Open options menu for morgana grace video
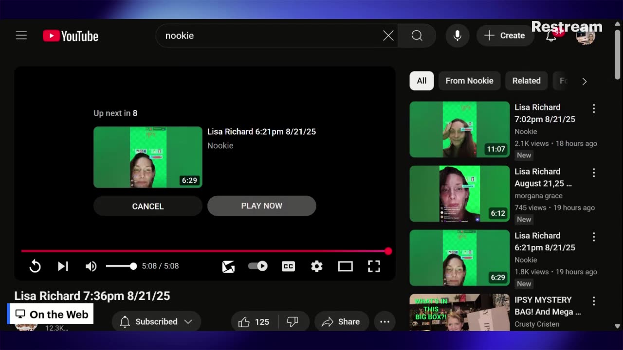Image resolution: width=623 pixels, height=350 pixels. [x=594, y=173]
